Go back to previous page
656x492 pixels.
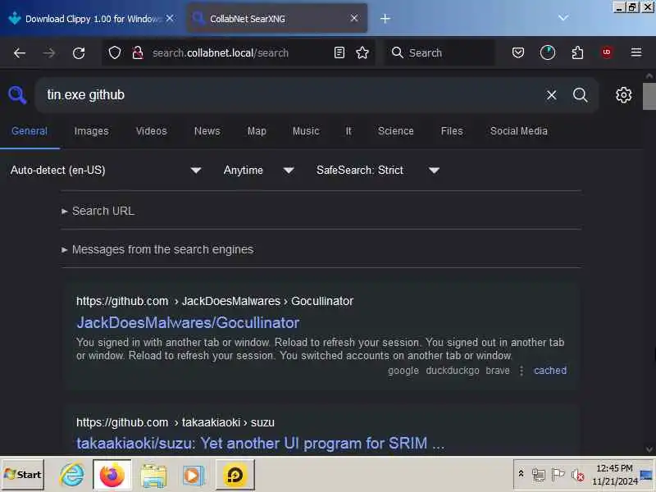(x=19, y=53)
